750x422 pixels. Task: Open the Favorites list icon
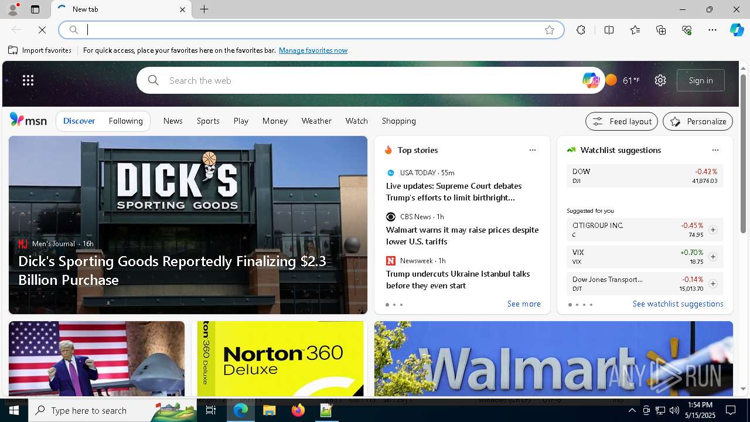(635, 30)
